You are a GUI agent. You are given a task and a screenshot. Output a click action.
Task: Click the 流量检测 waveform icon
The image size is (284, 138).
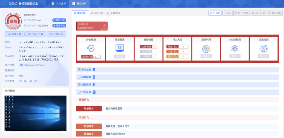point(264,49)
